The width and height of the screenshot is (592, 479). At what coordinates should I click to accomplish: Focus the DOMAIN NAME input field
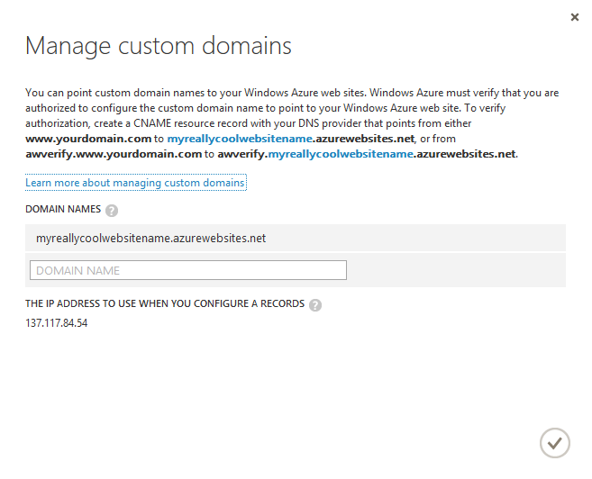click(x=188, y=270)
